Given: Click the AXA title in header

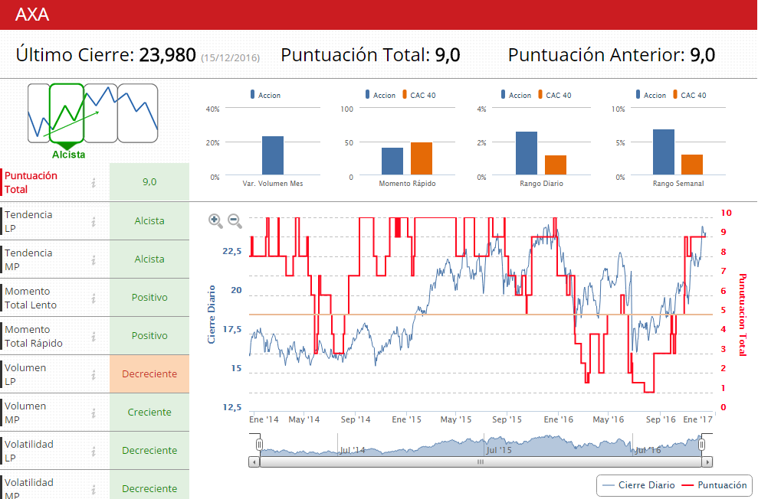Looking at the screenshot, I should (32, 15).
